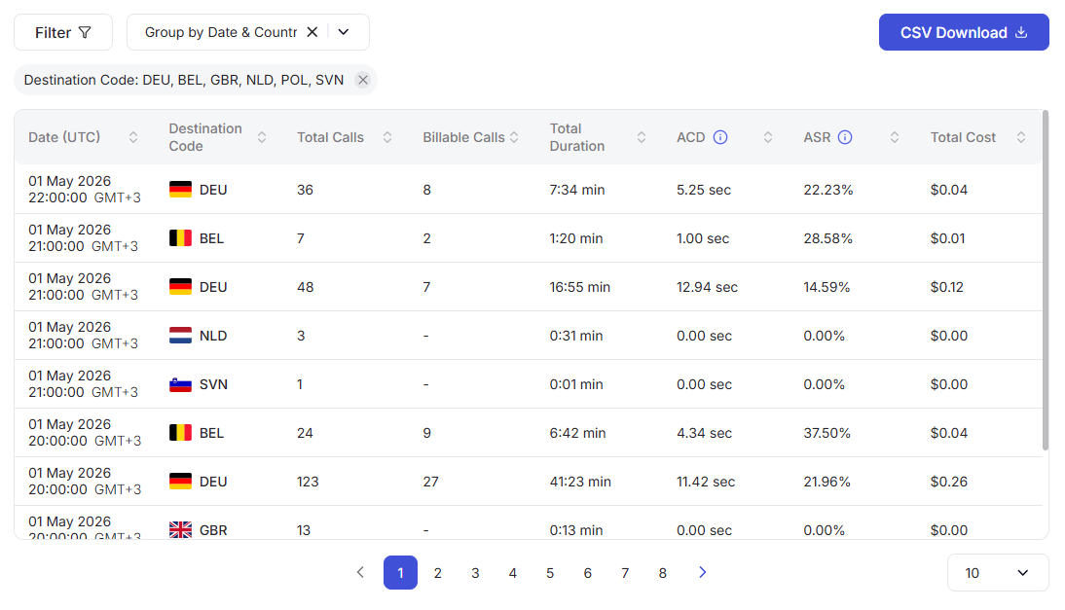Expand the Group by dropdown chevron
Screen dimensions: 1065x610
(x=344, y=32)
